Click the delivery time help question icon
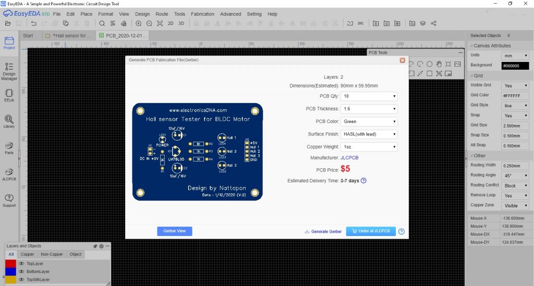 tap(363, 181)
